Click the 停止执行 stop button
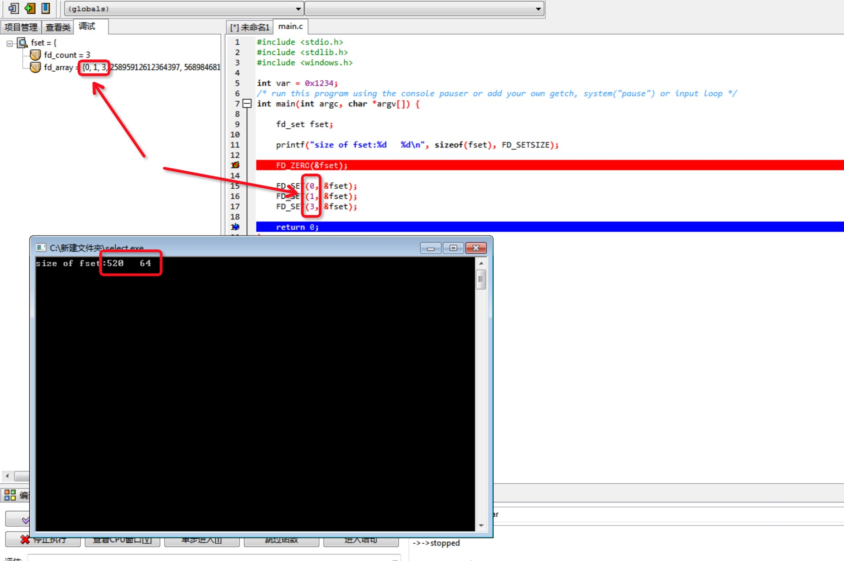 click(43, 540)
